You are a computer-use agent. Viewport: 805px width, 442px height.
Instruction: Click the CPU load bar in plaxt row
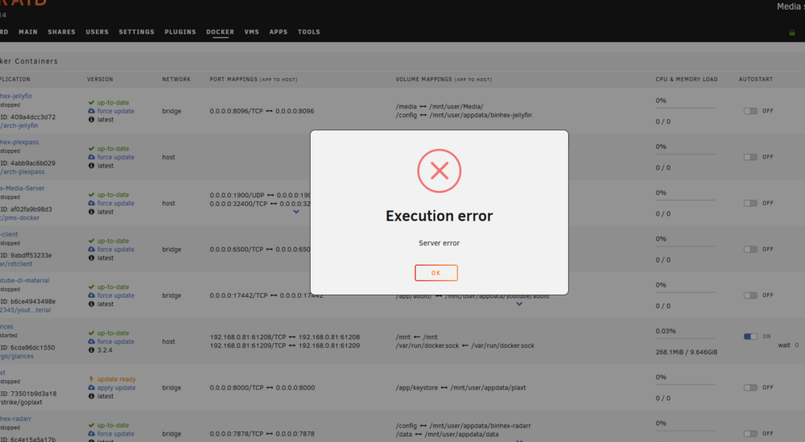click(685, 385)
